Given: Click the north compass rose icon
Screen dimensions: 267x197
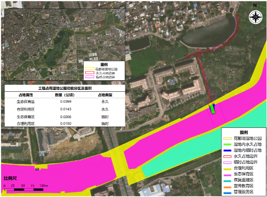Looking at the screenshot, I should [x=256, y=17].
